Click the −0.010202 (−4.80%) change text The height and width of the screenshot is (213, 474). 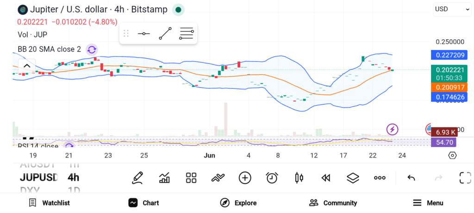(84, 22)
